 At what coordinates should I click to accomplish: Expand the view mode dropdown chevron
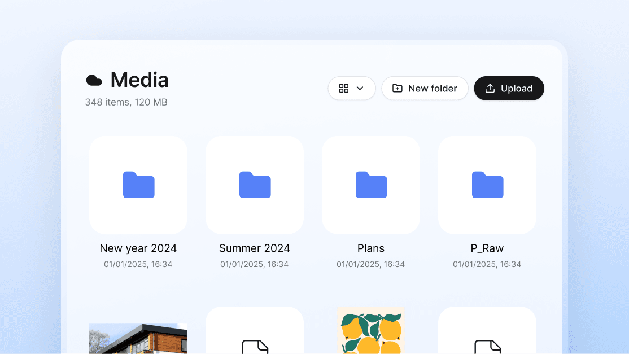click(360, 89)
